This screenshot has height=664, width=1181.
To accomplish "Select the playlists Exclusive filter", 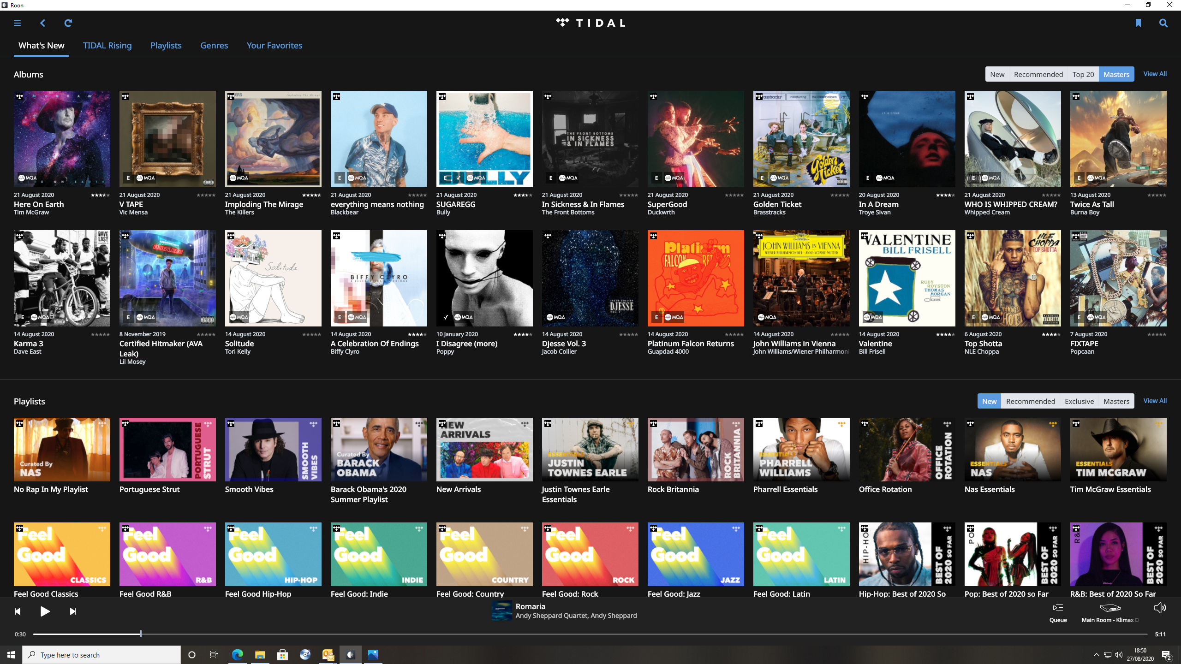I will [x=1079, y=401].
